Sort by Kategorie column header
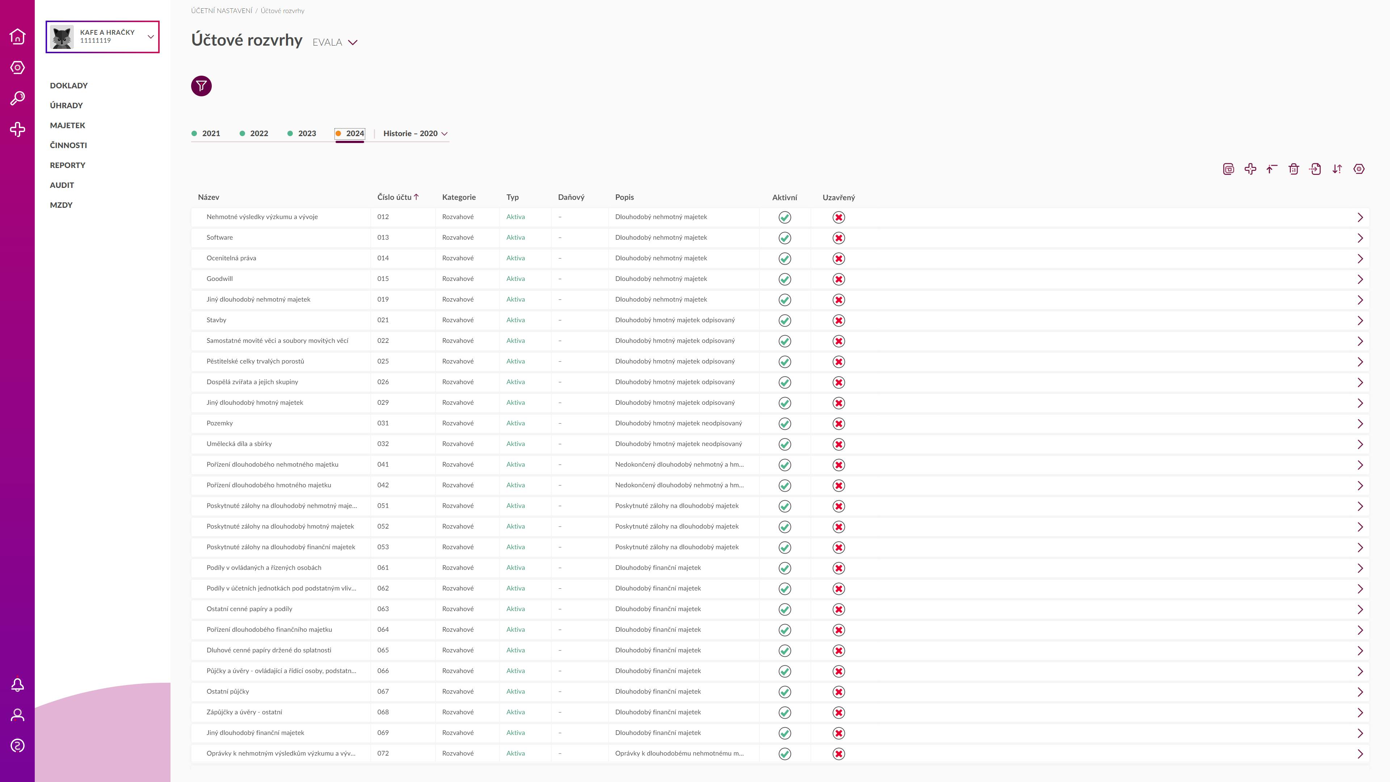The width and height of the screenshot is (1390, 782). 459,197
